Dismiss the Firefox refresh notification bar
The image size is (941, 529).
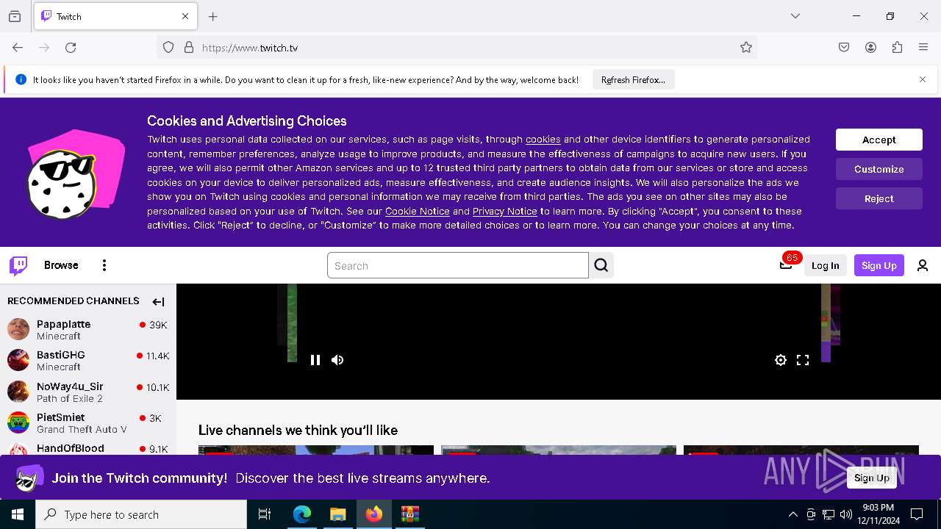[x=923, y=79]
